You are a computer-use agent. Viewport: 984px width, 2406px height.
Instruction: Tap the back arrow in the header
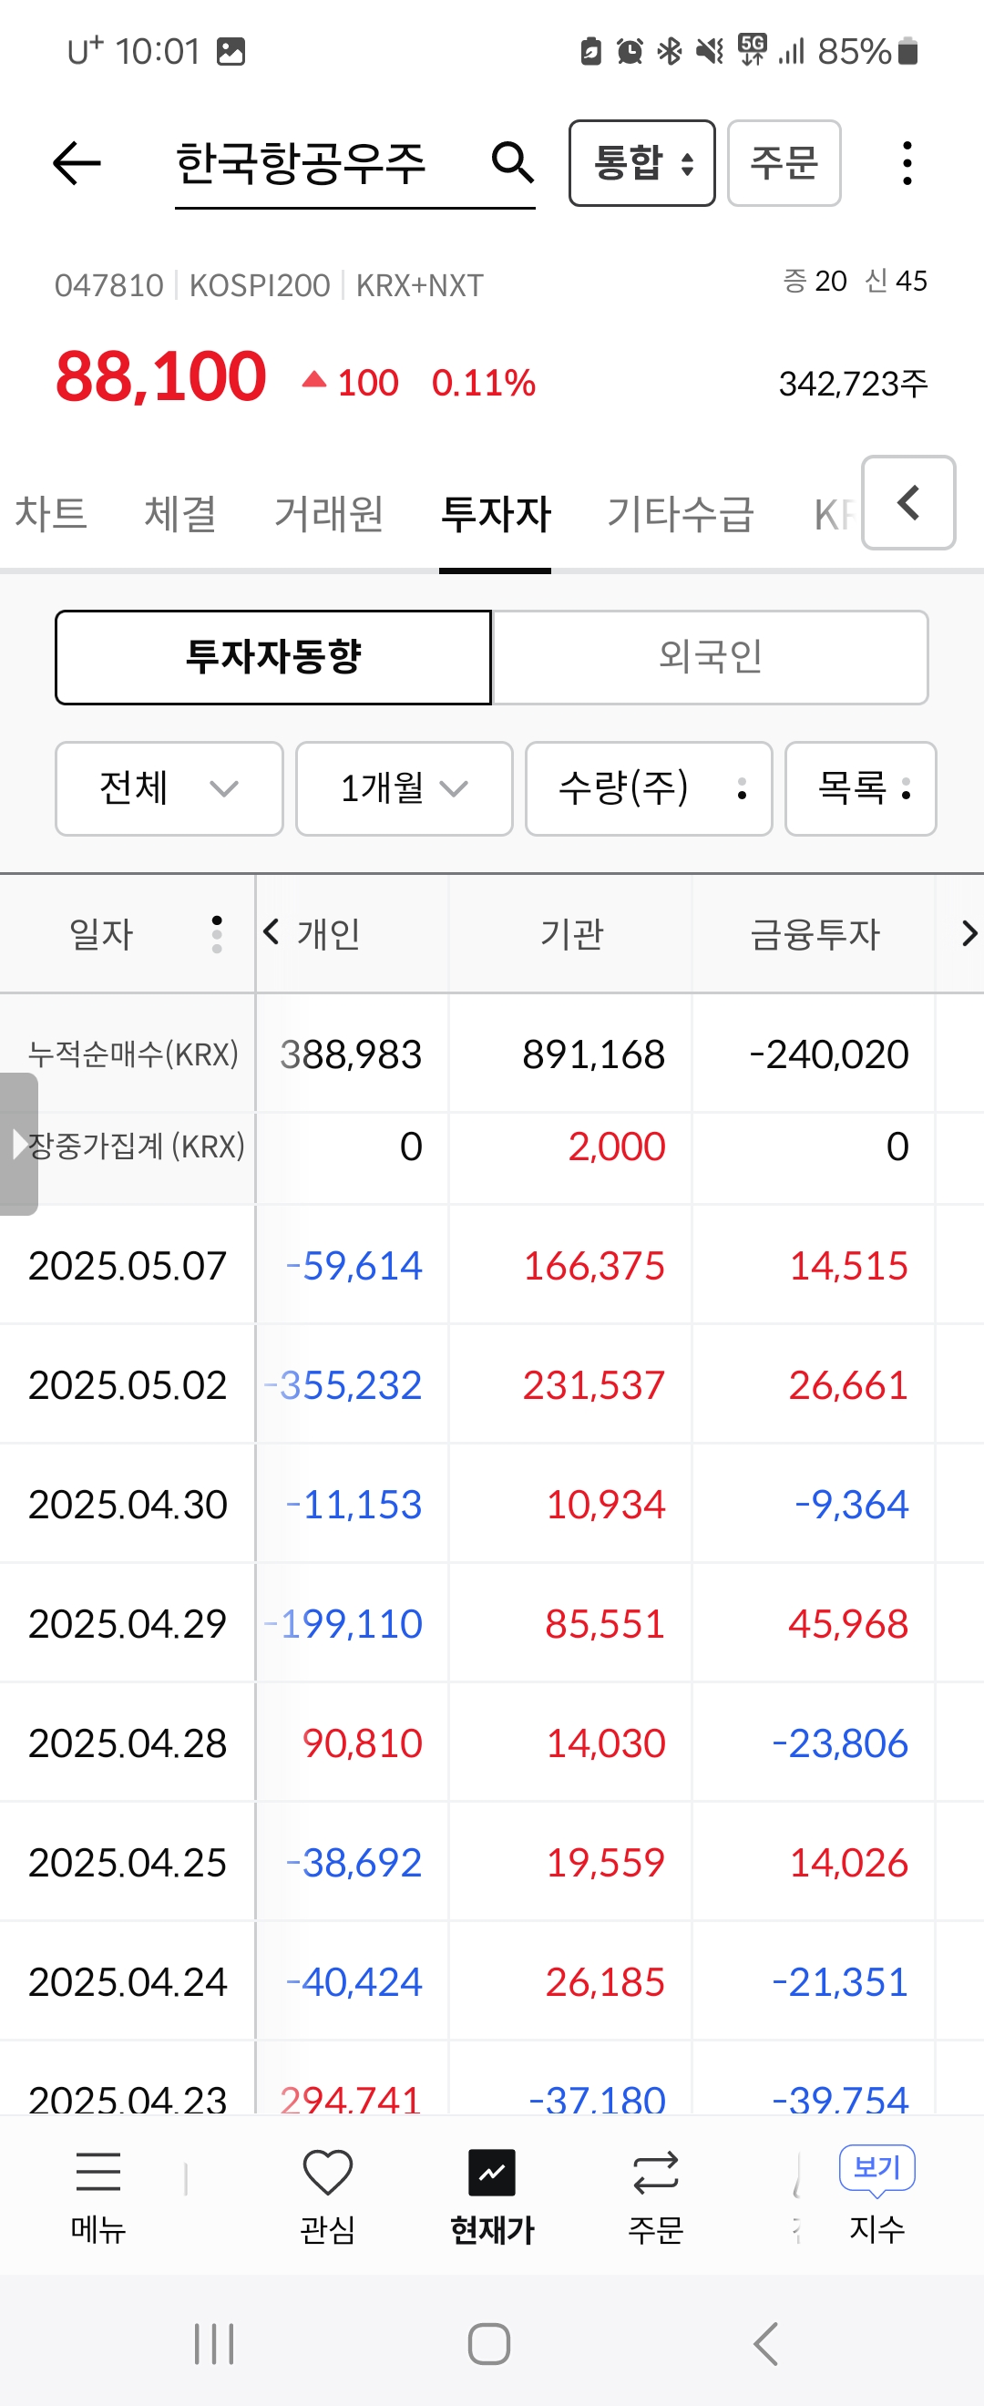(77, 163)
